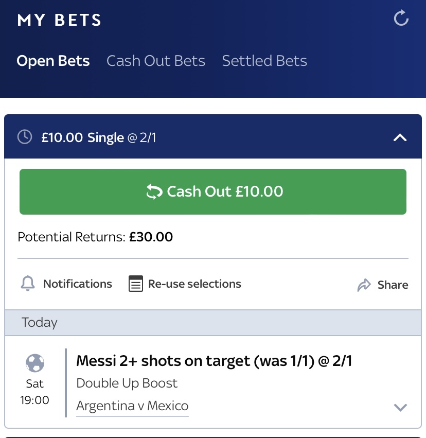Tap the refresh icon in the header
This screenshot has width=426, height=438.
pos(401,18)
